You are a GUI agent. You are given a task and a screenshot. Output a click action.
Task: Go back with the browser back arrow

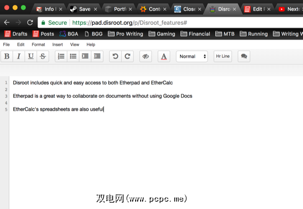pos(7,23)
